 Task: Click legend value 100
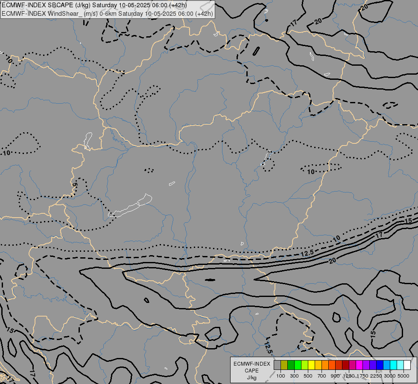(281, 376)
